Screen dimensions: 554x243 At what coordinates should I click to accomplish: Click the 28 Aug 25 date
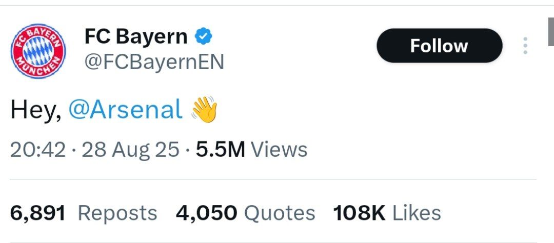(130, 150)
